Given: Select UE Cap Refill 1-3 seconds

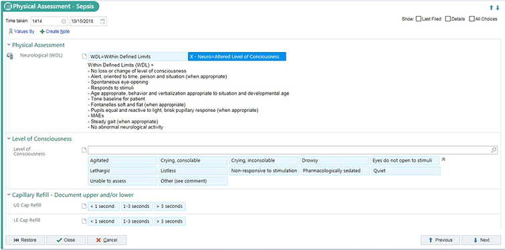Looking at the screenshot, I should [137, 207].
